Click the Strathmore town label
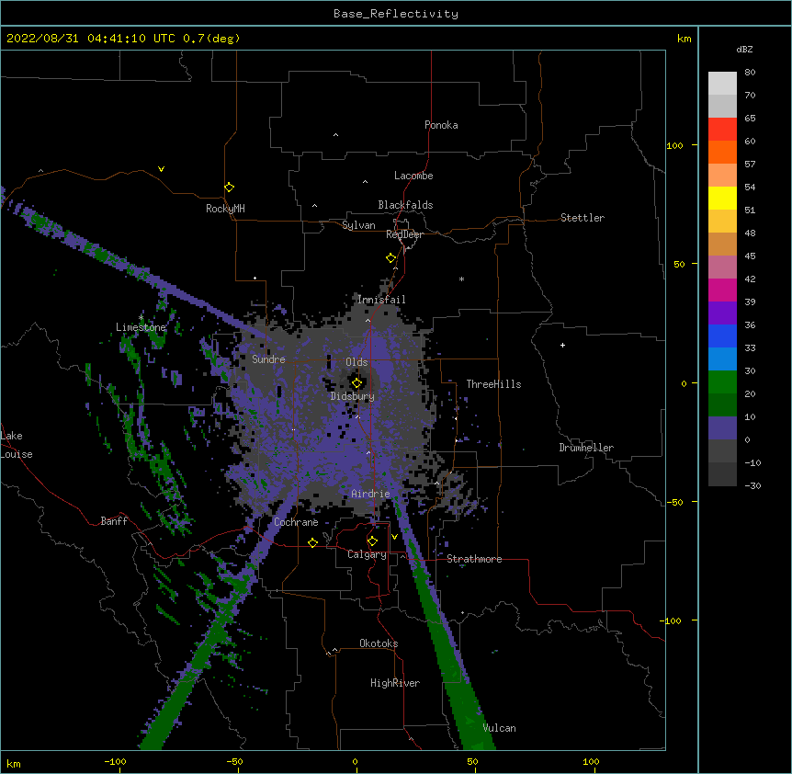 (x=474, y=559)
